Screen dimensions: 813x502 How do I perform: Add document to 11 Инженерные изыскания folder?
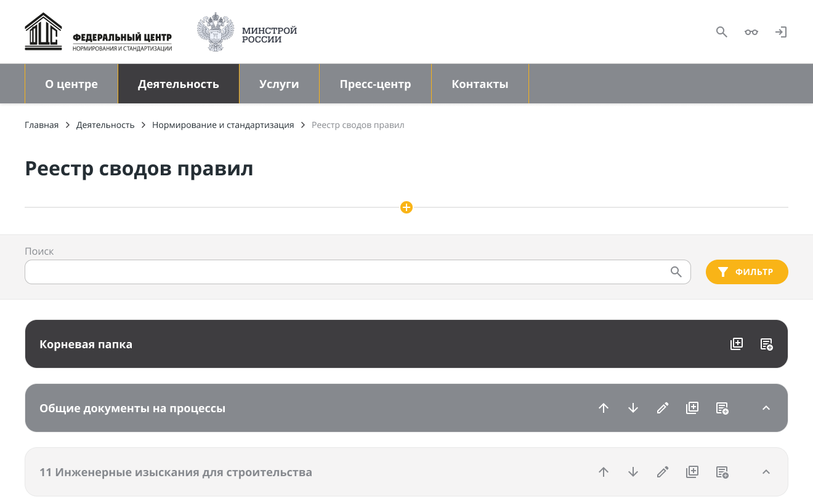tap(722, 472)
